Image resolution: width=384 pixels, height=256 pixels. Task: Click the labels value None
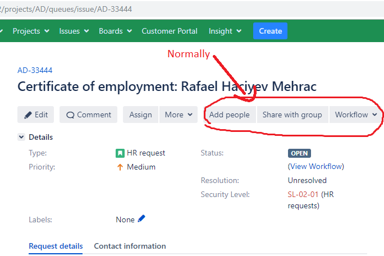(125, 220)
